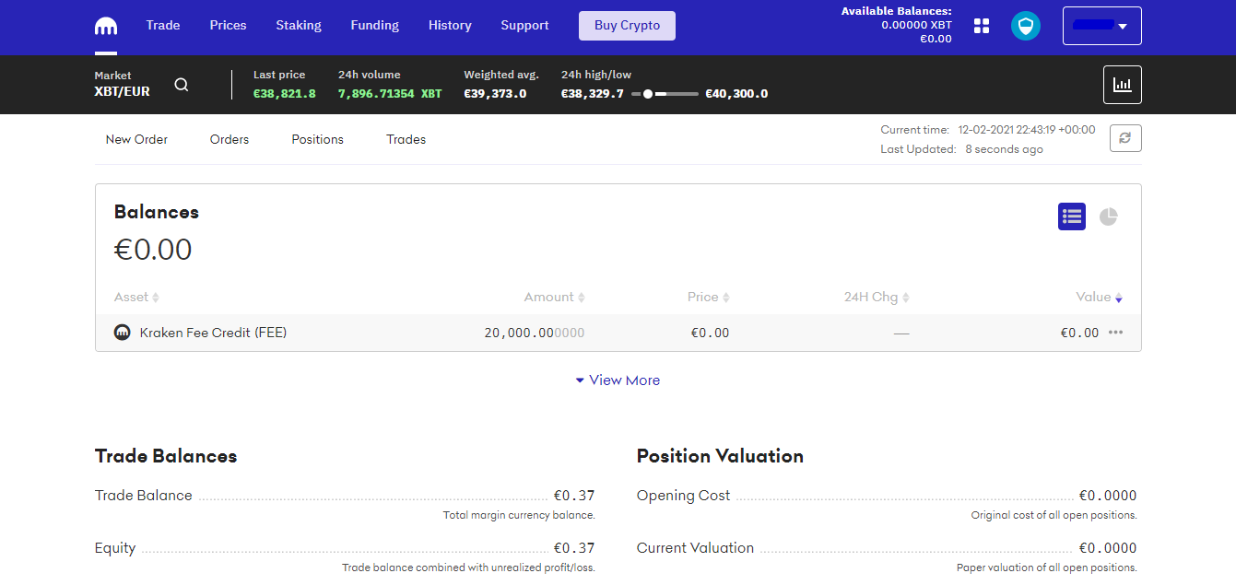Click the shield security icon
1236x585 pixels.
pos(1025,26)
